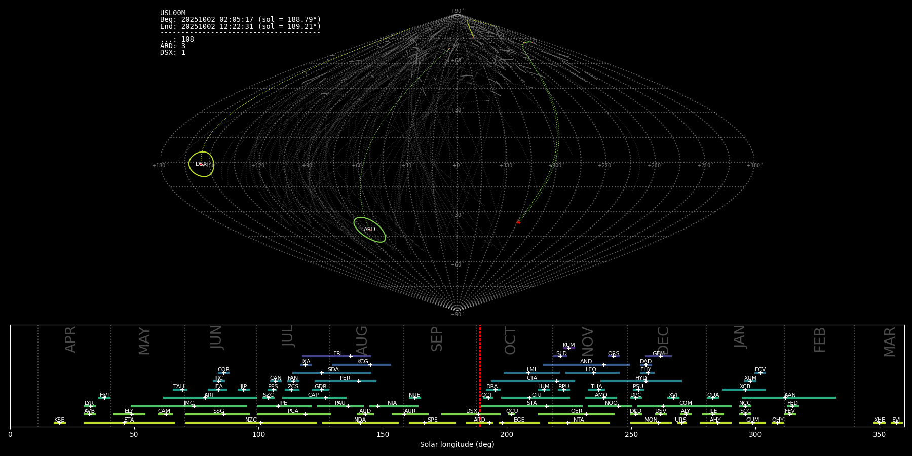Viewport: 912px width, 456px height.
Task: Select the QUA shower label
Action: [x=713, y=395]
